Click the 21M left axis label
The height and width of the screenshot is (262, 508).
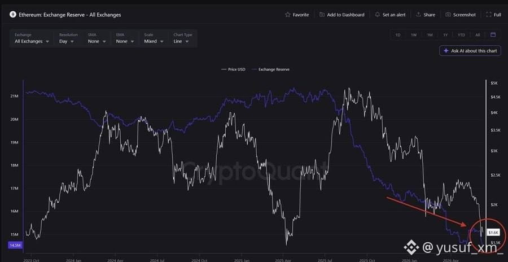(15, 97)
